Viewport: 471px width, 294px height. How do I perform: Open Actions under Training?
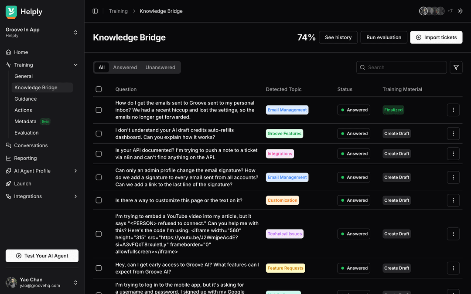coord(42,110)
